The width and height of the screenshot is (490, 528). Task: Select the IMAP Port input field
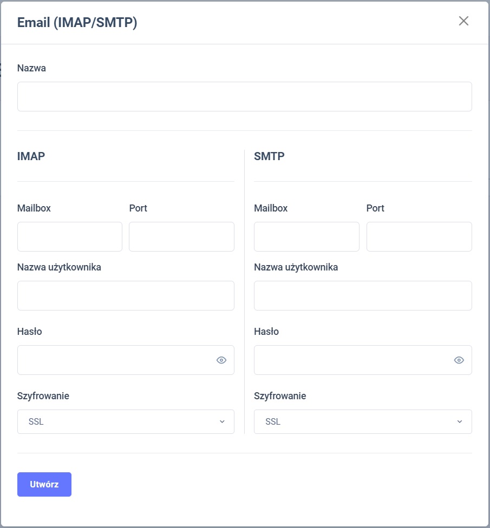click(x=181, y=237)
